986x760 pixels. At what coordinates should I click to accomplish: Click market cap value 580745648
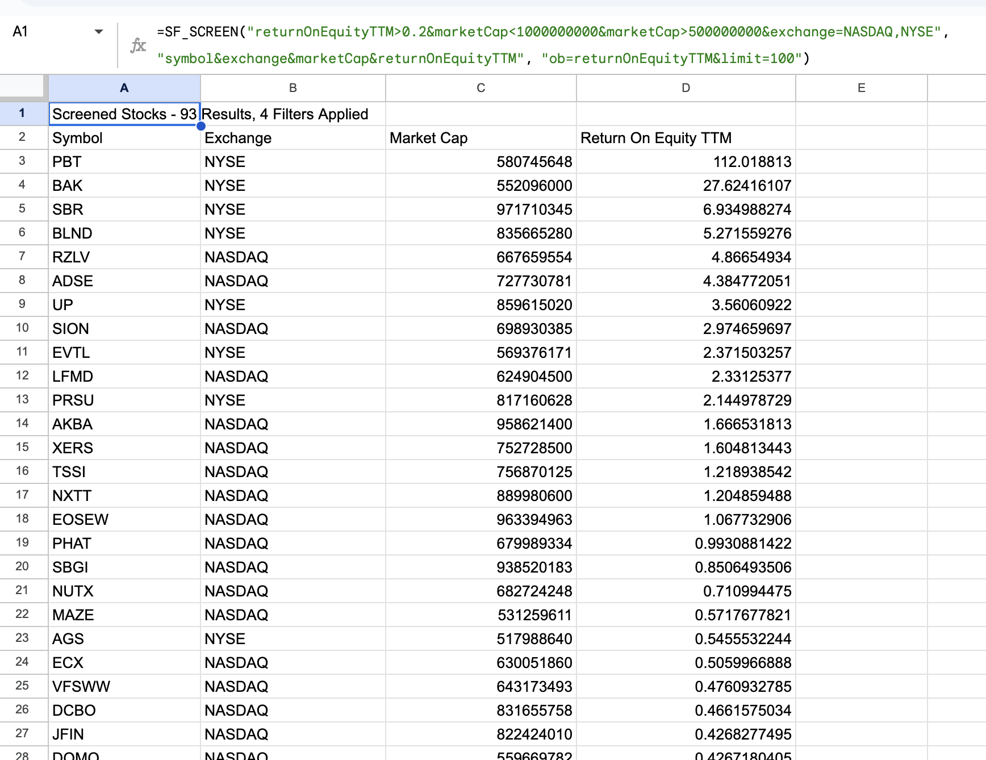click(x=481, y=162)
